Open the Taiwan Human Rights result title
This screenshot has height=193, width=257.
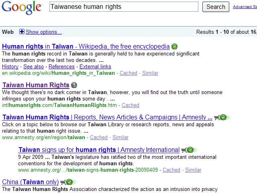pyautogui.click(x=36, y=85)
